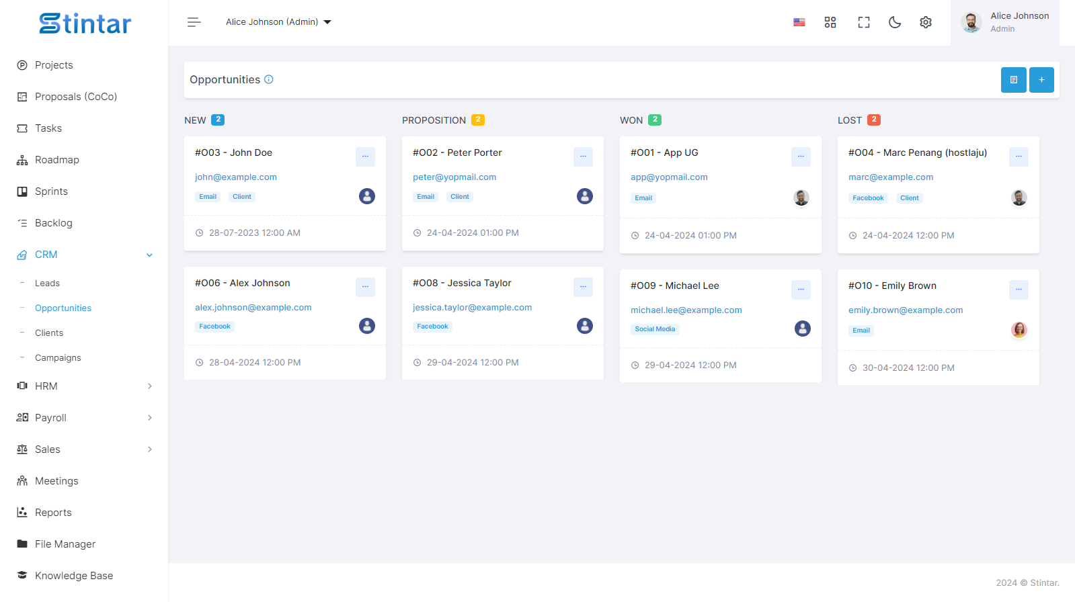Image resolution: width=1075 pixels, height=602 pixels.
Task: Click the Client tag on John Doe card
Action: [242, 197]
